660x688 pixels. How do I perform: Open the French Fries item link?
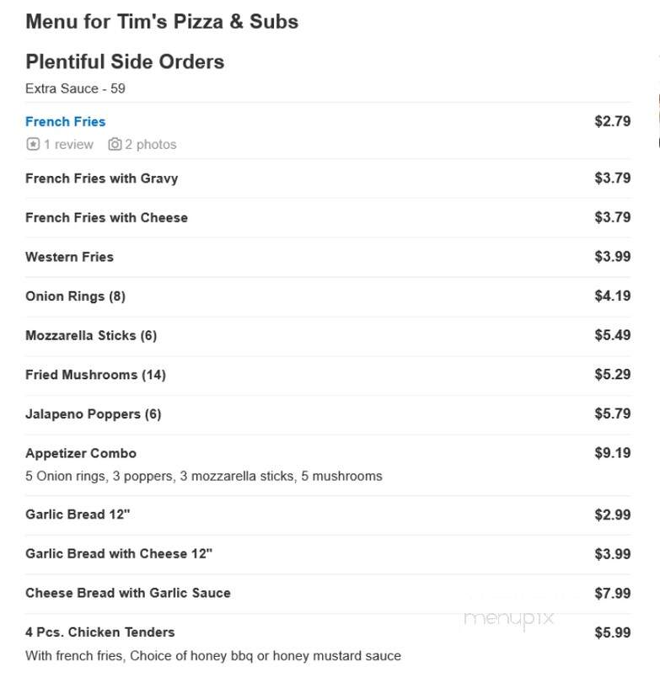click(x=66, y=121)
